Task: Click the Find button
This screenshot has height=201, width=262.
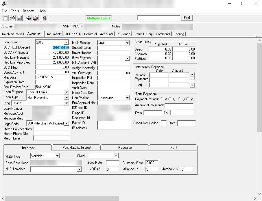Action: [x=187, y=18]
